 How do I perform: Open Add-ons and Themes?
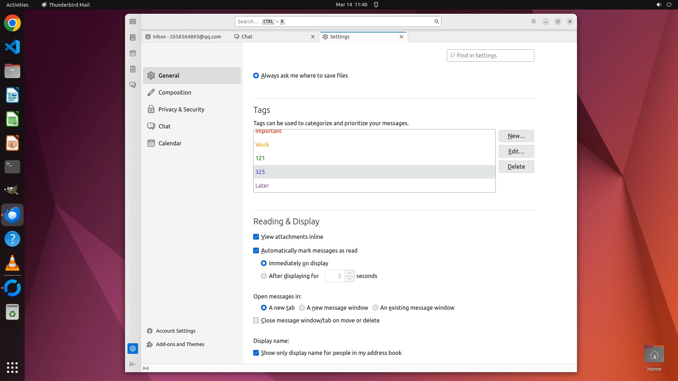click(180, 345)
